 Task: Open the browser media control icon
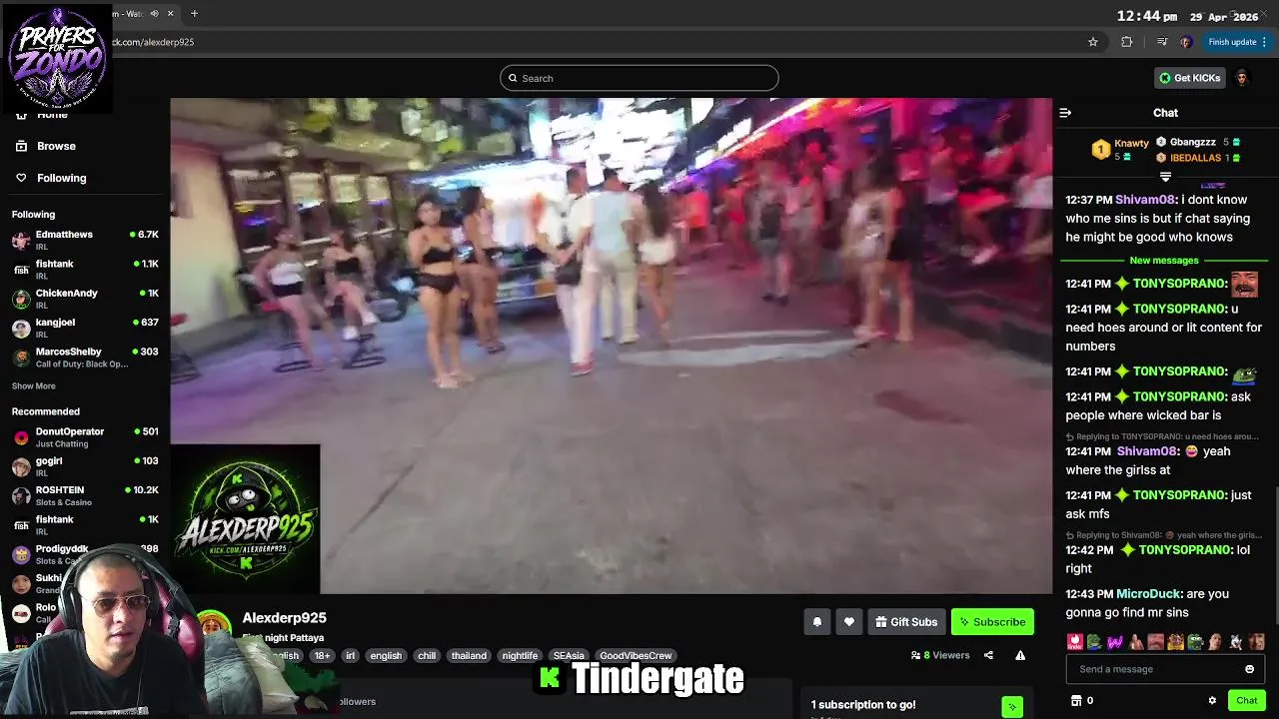click(x=1161, y=42)
